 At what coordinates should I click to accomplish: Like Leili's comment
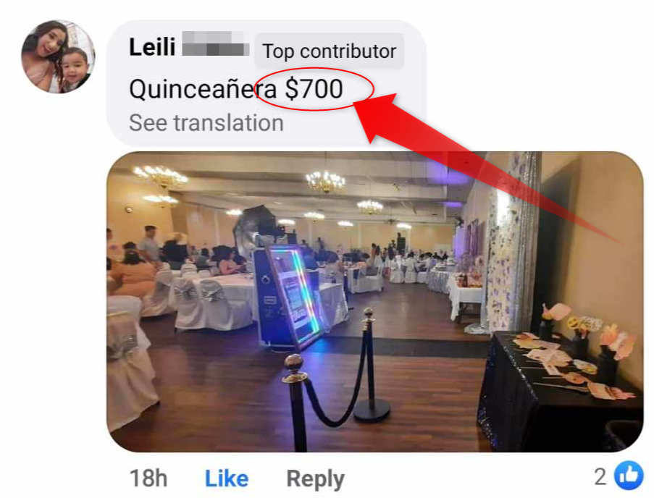[227, 478]
